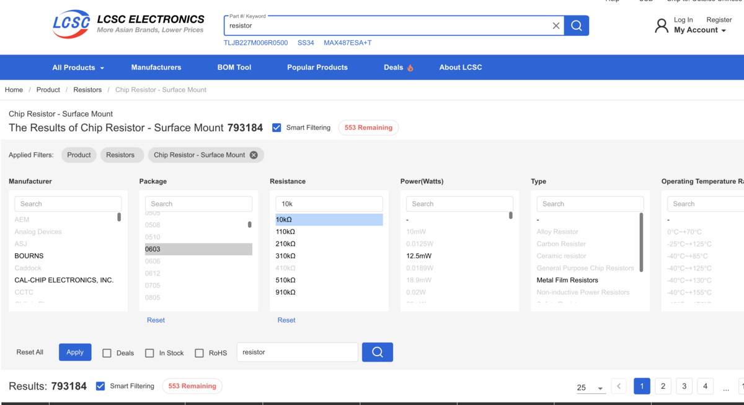Toggle the upper Smart Filtering checkbox
Image resolution: width=744 pixels, height=405 pixels.
click(277, 128)
